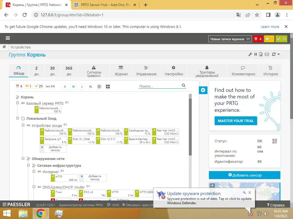Open notification settings wrench in Defender popup
The width and height of the screenshot is (293, 219).
click(244, 192)
